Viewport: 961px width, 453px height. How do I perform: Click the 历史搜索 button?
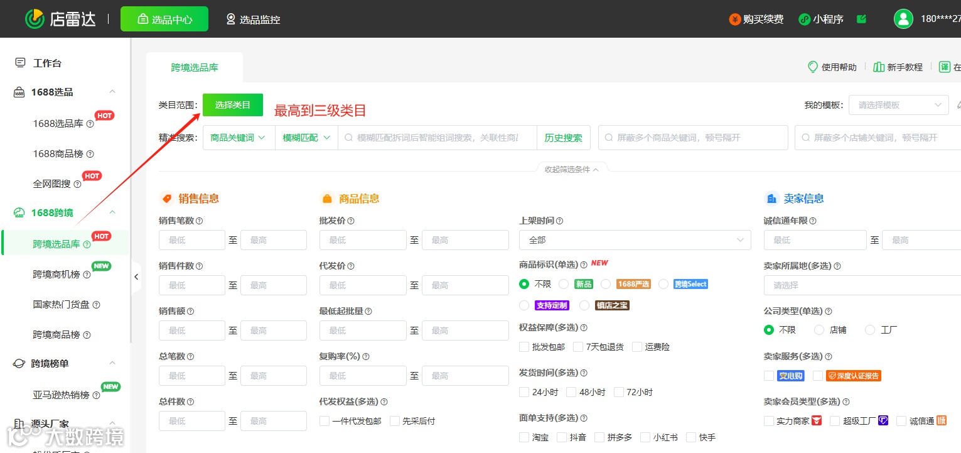click(x=564, y=138)
